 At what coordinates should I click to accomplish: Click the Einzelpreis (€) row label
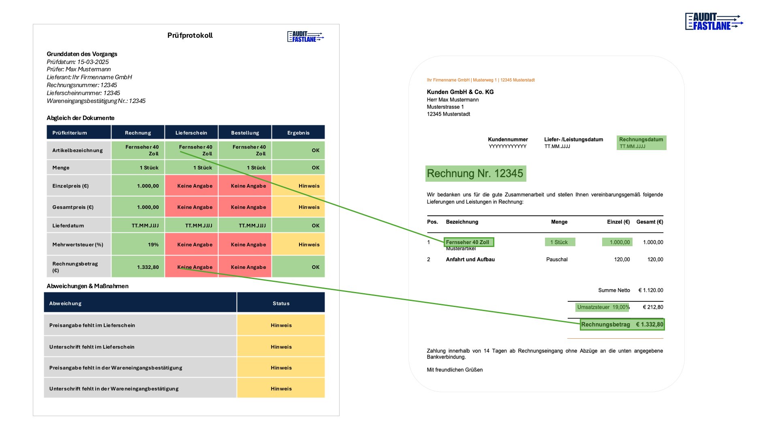[x=79, y=186]
